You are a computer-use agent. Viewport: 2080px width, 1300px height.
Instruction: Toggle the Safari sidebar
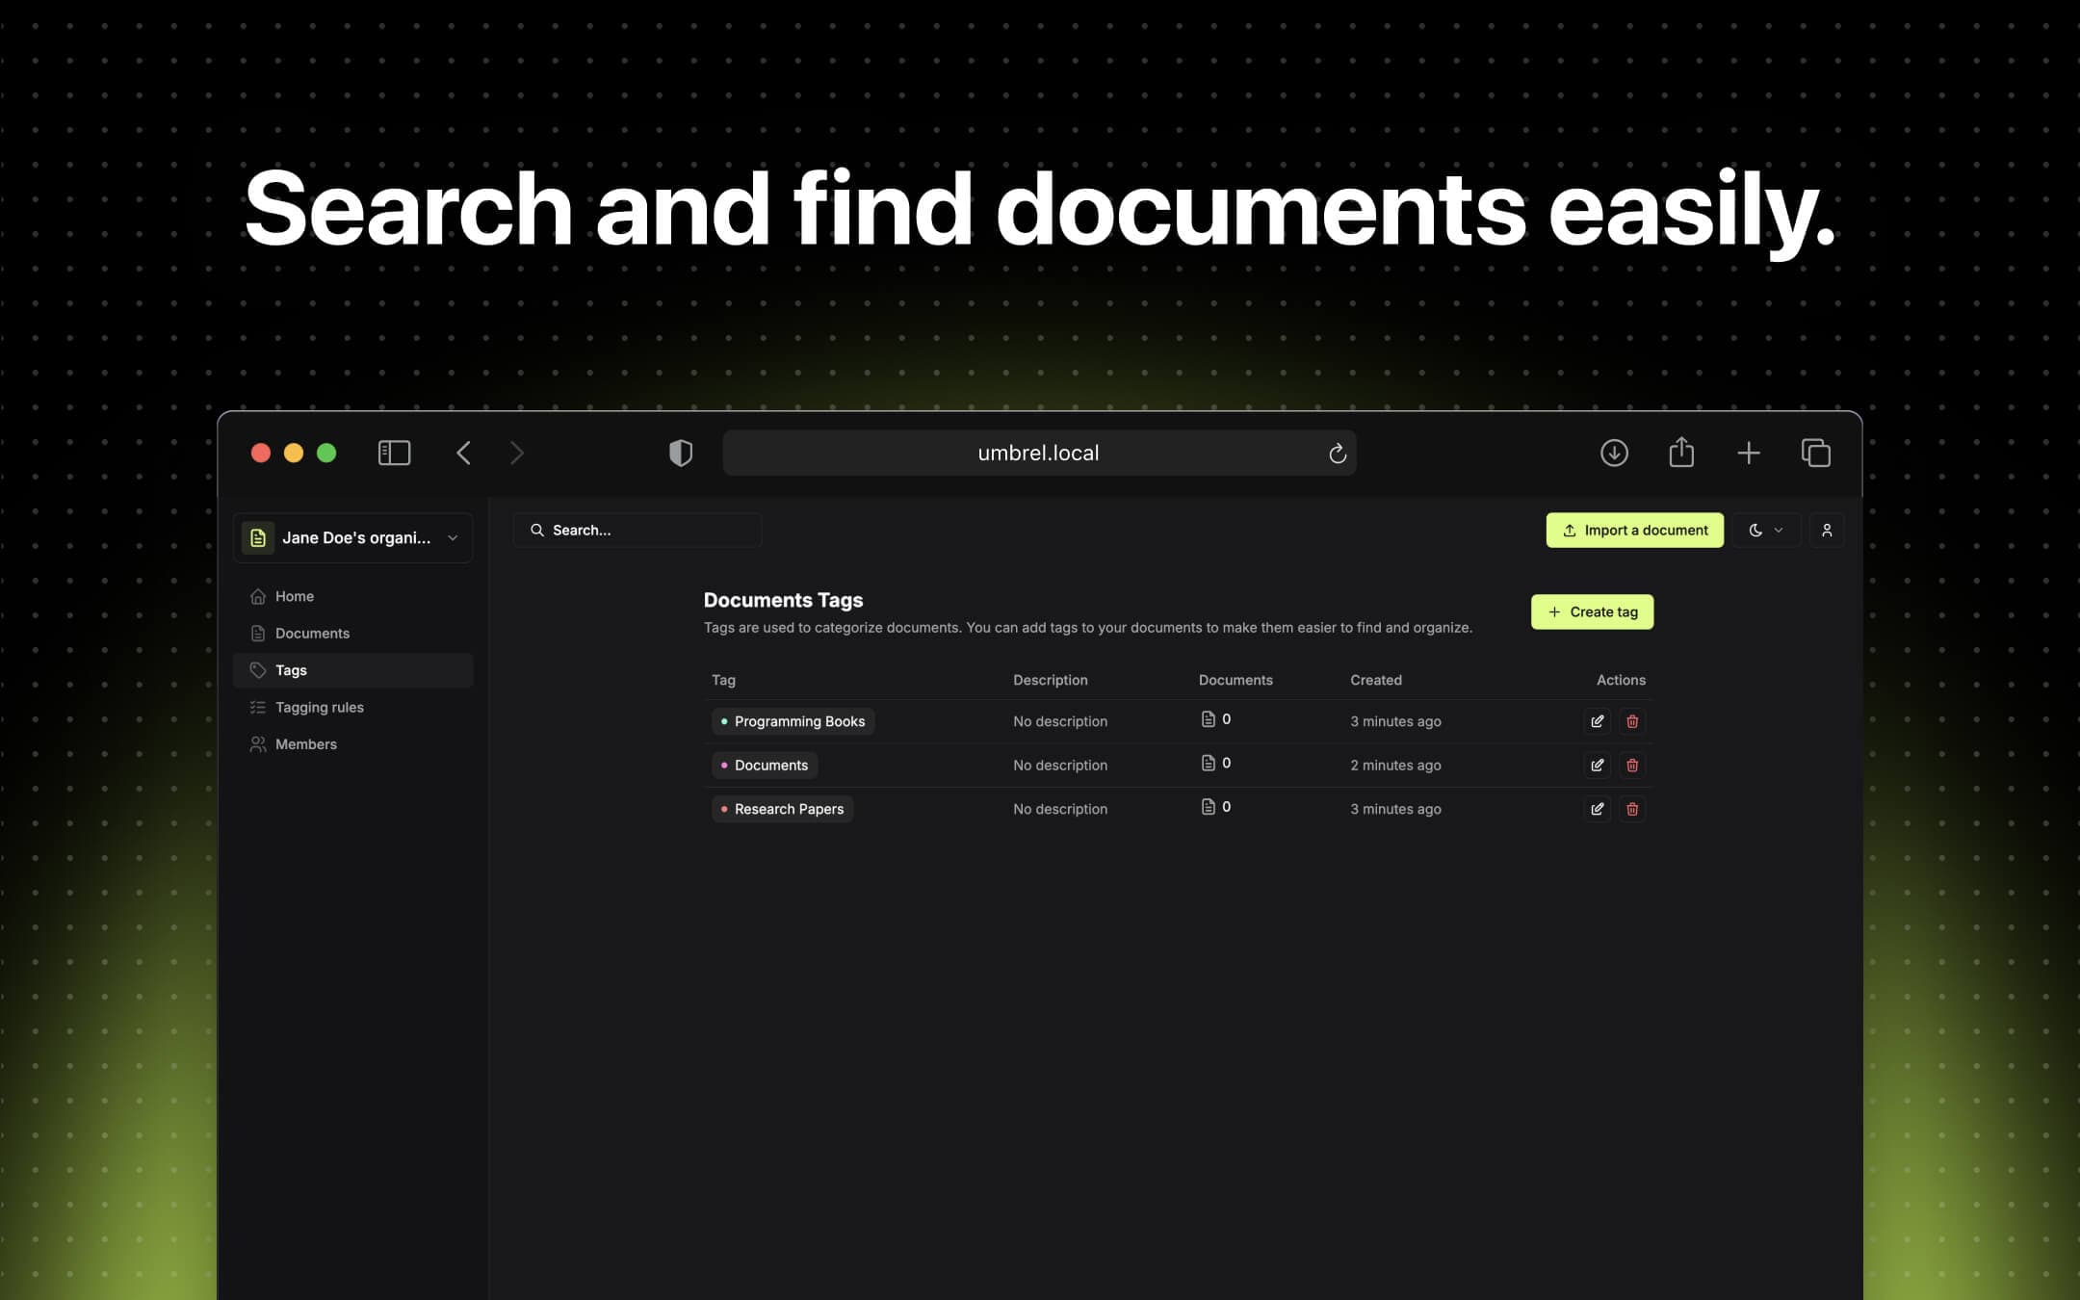[x=394, y=453]
